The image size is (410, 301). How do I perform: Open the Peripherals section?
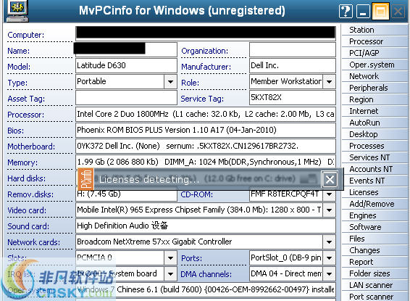[x=375, y=88]
